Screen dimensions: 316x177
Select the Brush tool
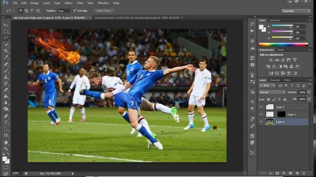pyautogui.click(x=6, y=70)
